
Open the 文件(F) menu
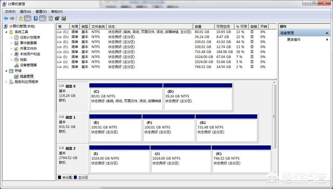point(10,11)
